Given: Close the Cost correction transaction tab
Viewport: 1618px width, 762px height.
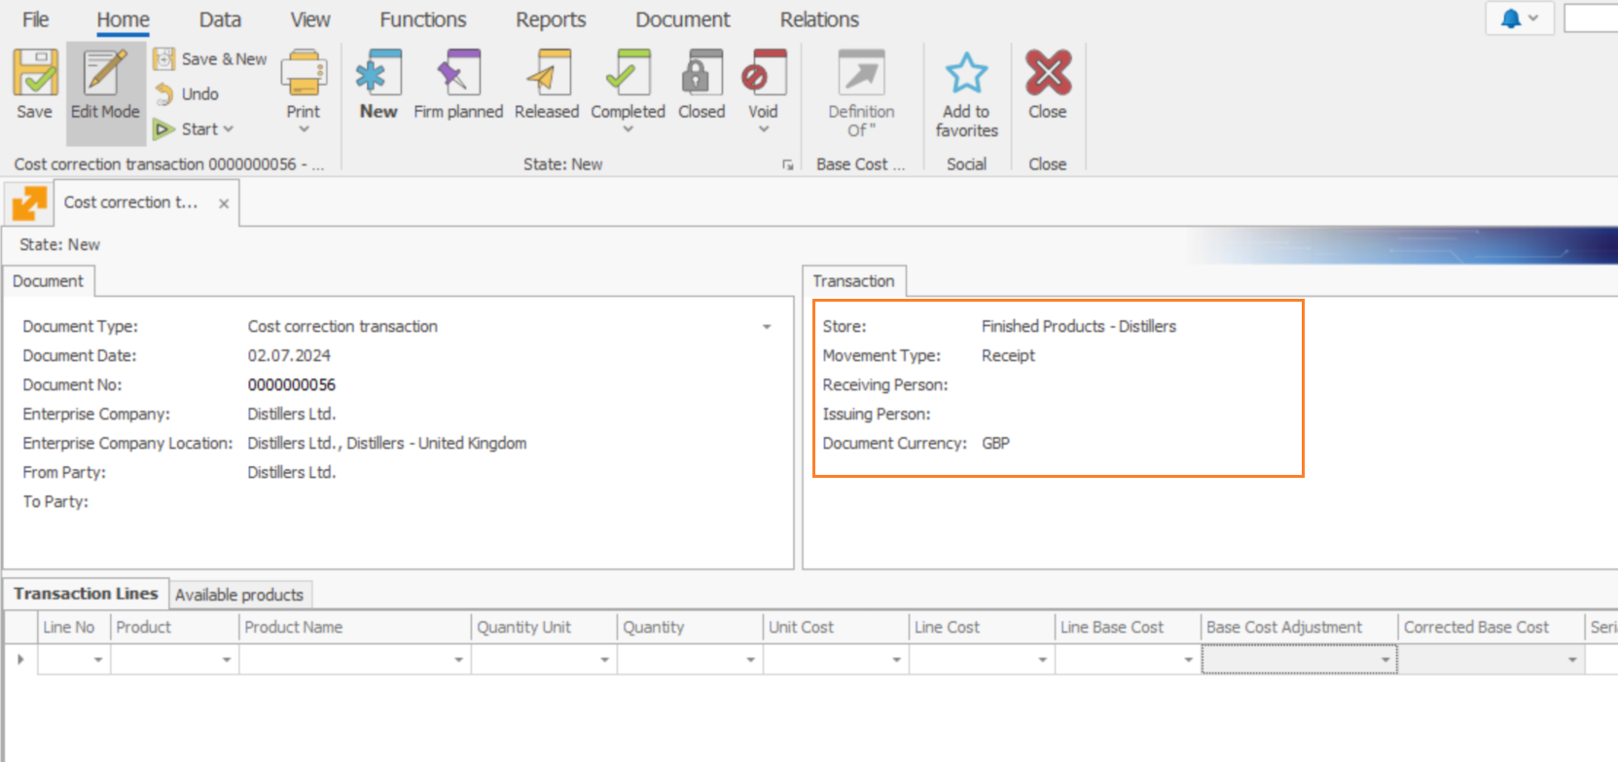Looking at the screenshot, I should pyautogui.click(x=224, y=203).
